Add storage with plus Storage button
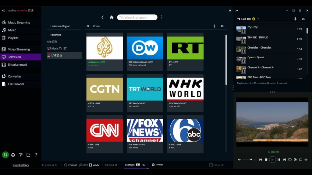 point(157,165)
